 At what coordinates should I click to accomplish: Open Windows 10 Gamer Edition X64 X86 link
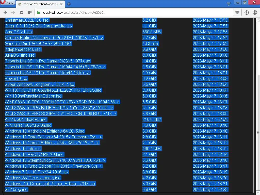click(x=52, y=143)
